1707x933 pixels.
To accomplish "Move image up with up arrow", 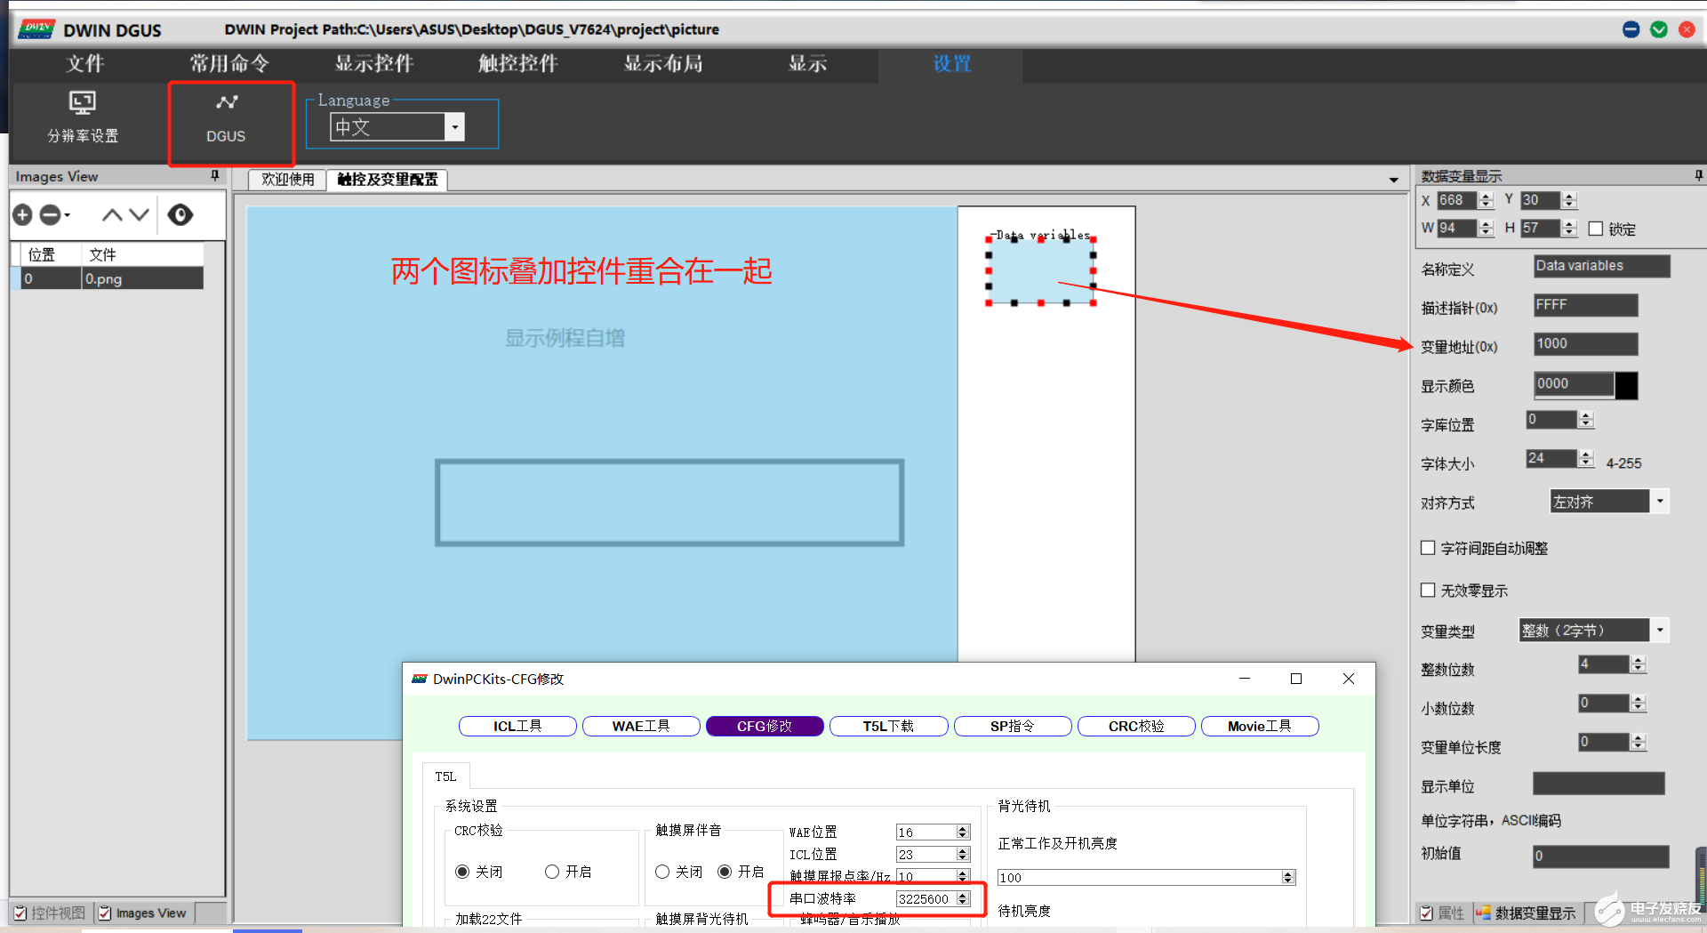I will click(x=112, y=214).
